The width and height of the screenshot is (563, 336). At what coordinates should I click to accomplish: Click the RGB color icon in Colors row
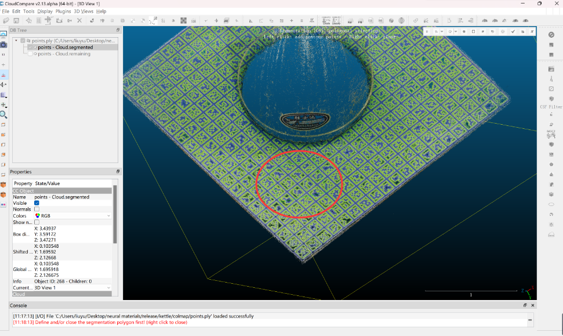pyautogui.click(x=37, y=216)
